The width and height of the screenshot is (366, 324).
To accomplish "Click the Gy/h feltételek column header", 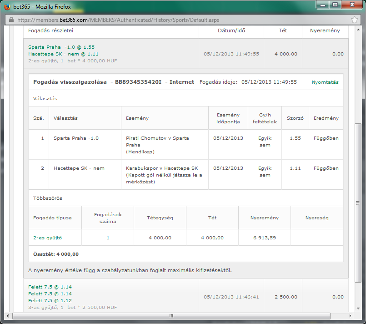I will pyautogui.click(x=265, y=118).
